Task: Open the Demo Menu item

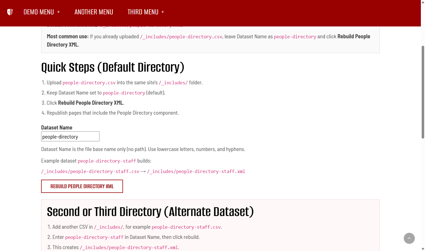Action: [39, 12]
